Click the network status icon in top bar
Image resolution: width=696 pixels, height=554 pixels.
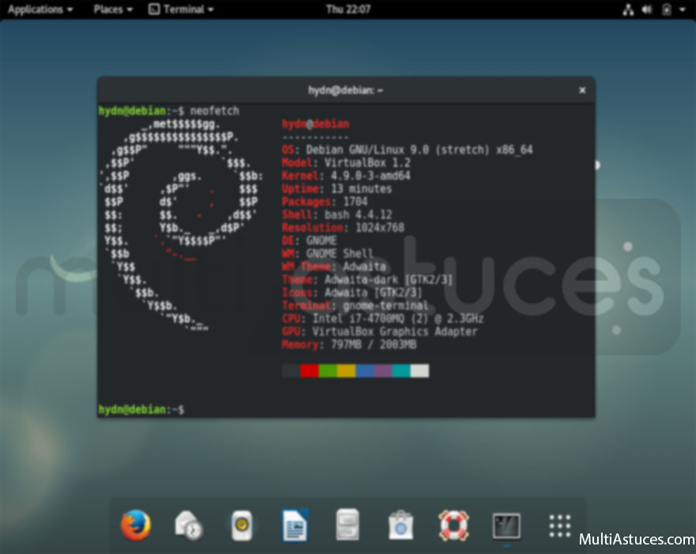628,9
